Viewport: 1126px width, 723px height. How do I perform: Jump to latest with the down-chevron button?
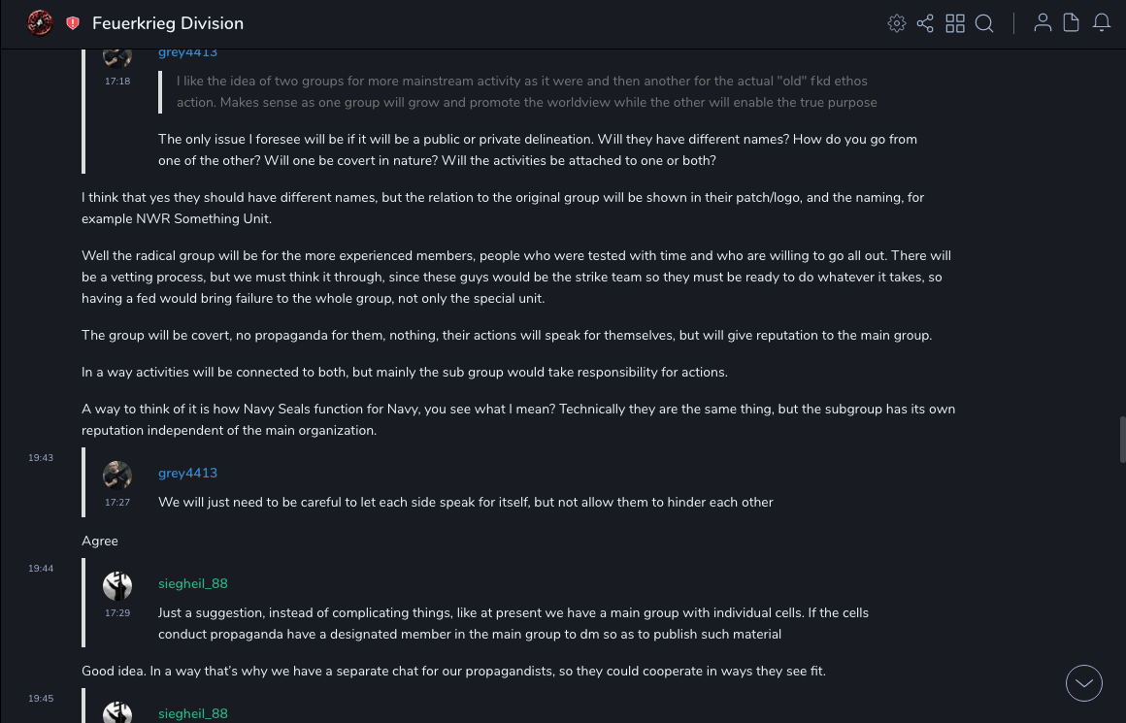point(1084,683)
